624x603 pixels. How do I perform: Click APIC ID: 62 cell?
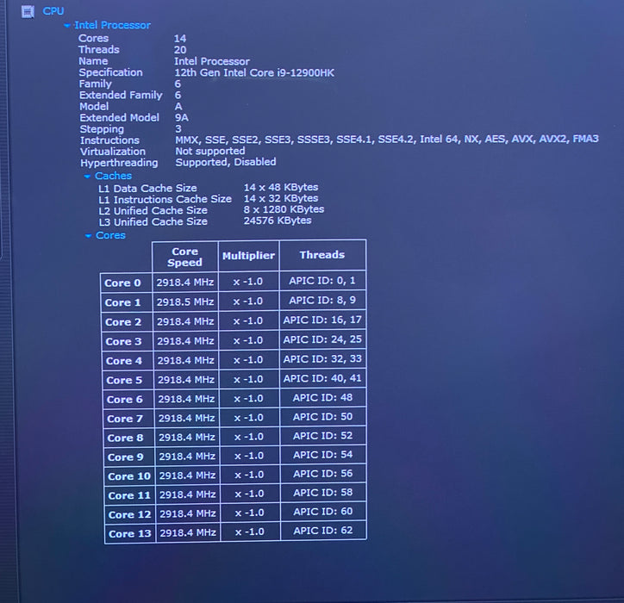[323, 531]
